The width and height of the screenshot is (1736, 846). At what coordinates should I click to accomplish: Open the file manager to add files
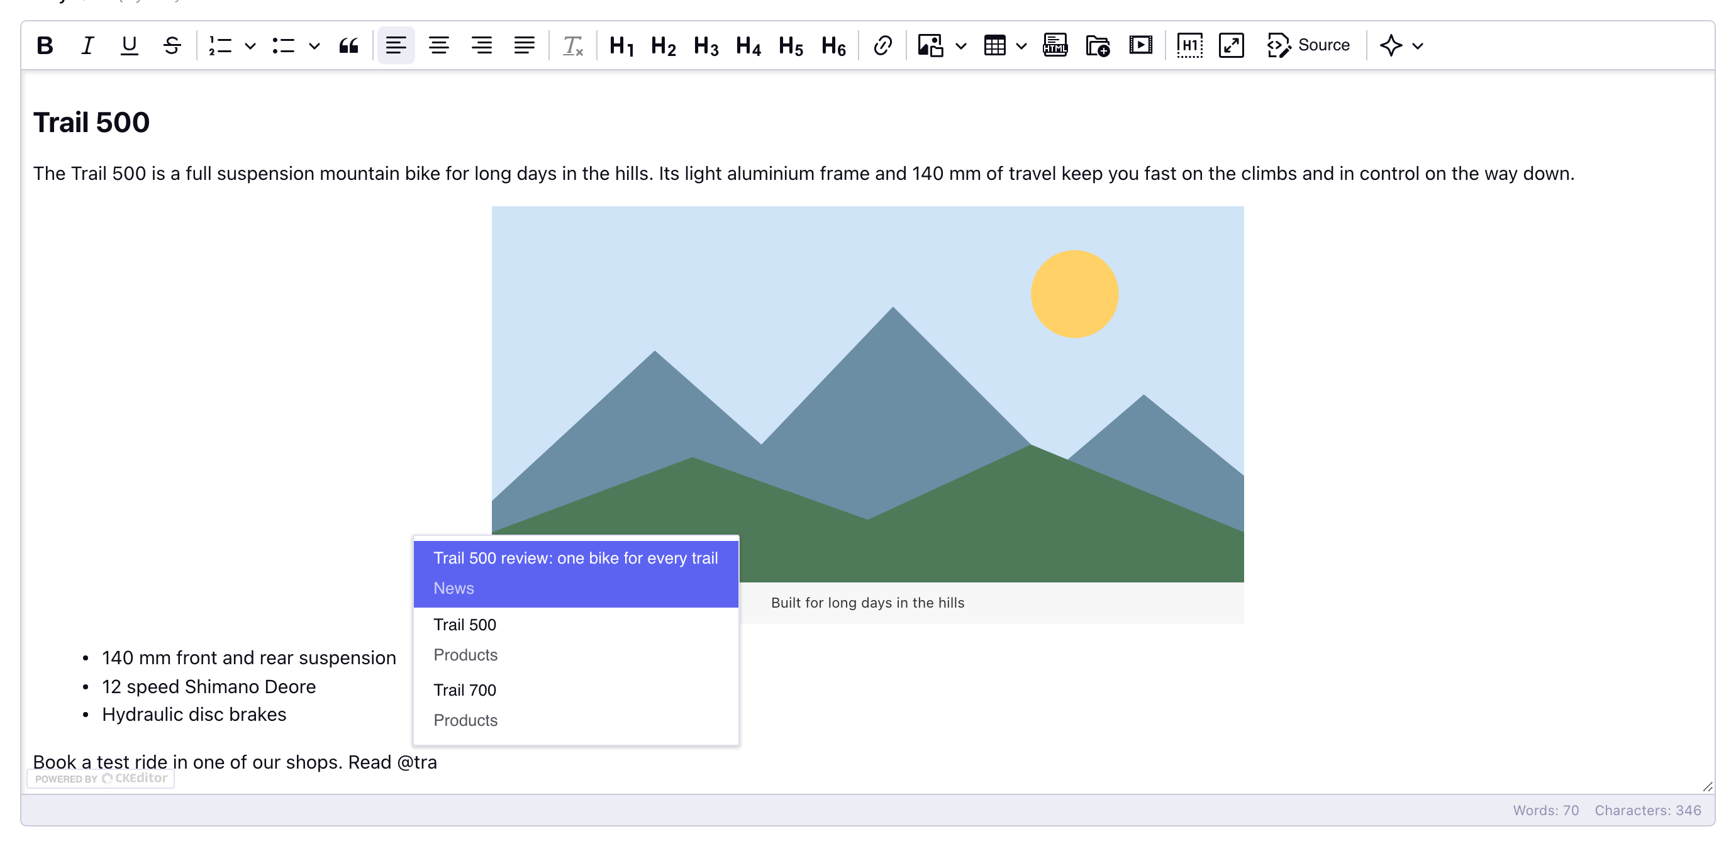1098,45
